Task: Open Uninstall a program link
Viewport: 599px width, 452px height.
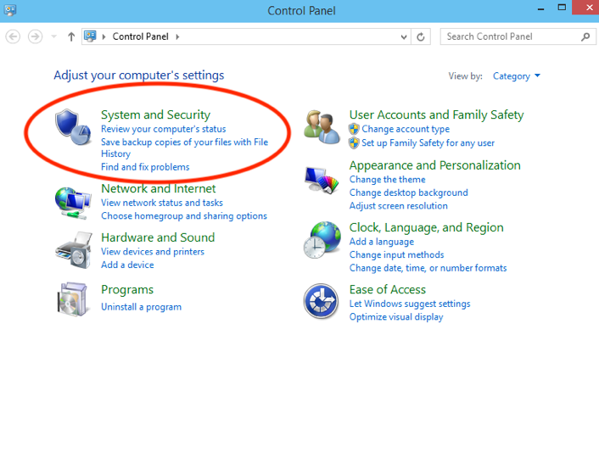Action: [x=141, y=306]
